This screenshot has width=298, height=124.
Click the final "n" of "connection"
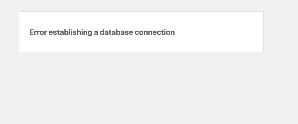tap(172, 33)
